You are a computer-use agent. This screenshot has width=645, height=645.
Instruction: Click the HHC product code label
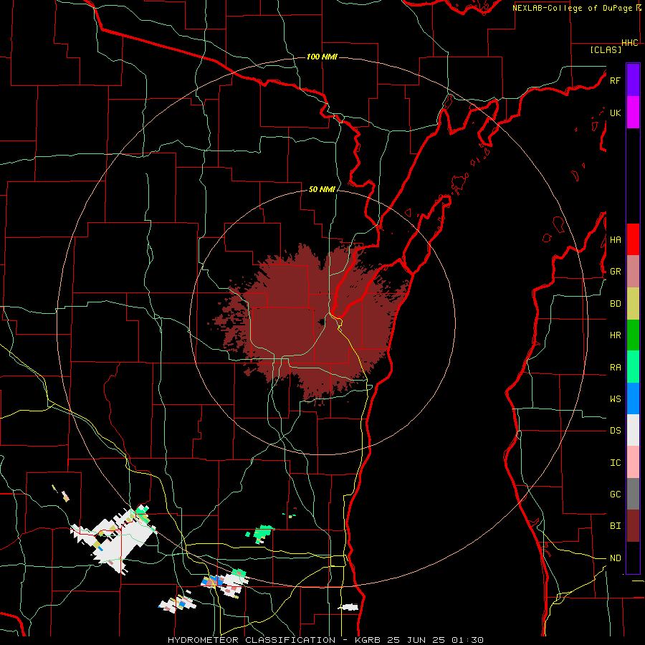point(630,43)
